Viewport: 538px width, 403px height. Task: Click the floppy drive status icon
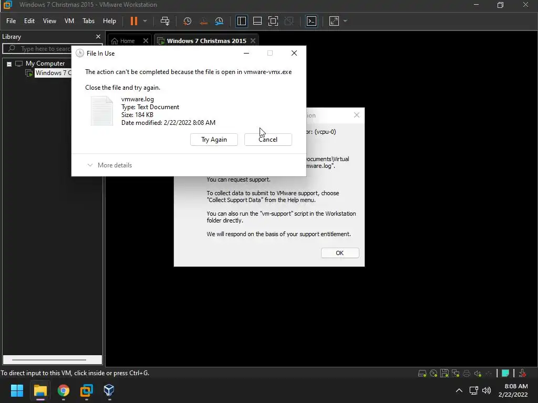click(444, 373)
